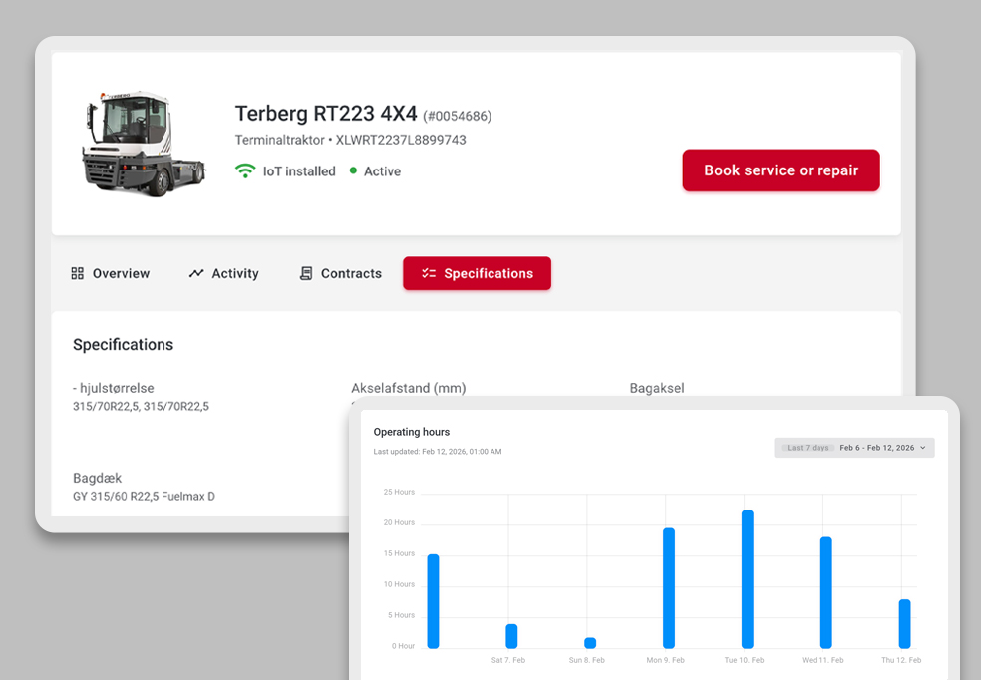The width and height of the screenshot is (981, 680).
Task: Click the Tue 10. Feb axis label
Action: point(744,660)
